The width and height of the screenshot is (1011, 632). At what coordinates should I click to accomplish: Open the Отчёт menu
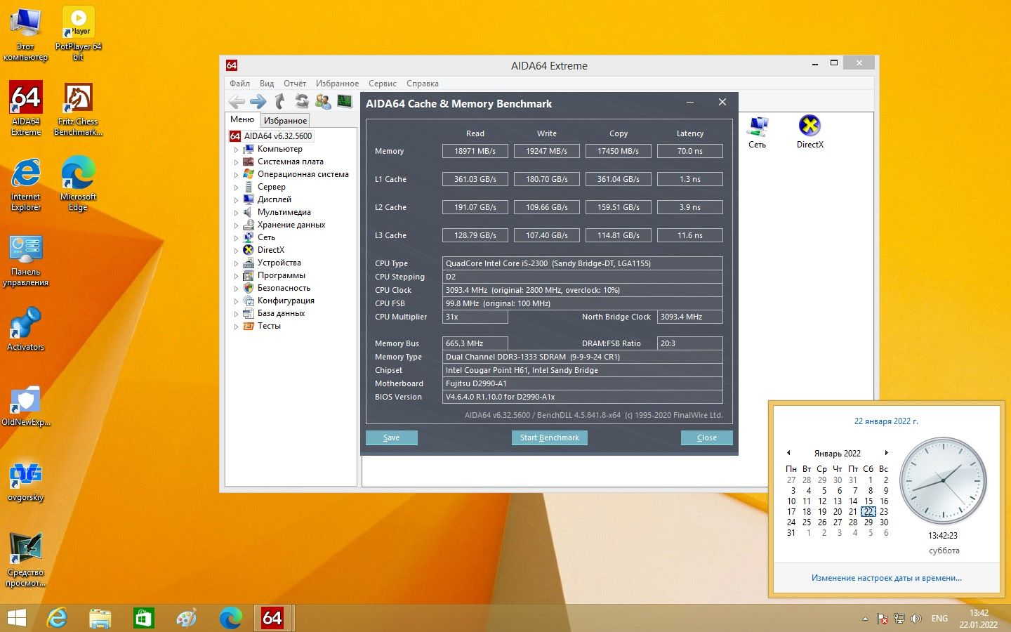[295, 84]
